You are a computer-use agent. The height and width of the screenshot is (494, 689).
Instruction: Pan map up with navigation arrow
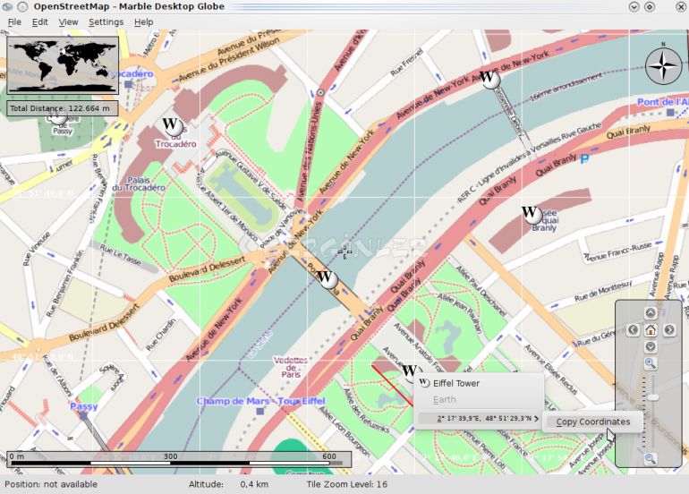click(651, 313)
